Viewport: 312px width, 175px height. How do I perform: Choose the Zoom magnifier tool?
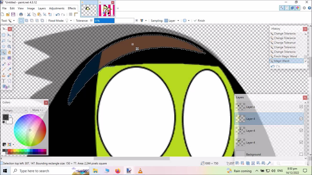click(9, 46)
